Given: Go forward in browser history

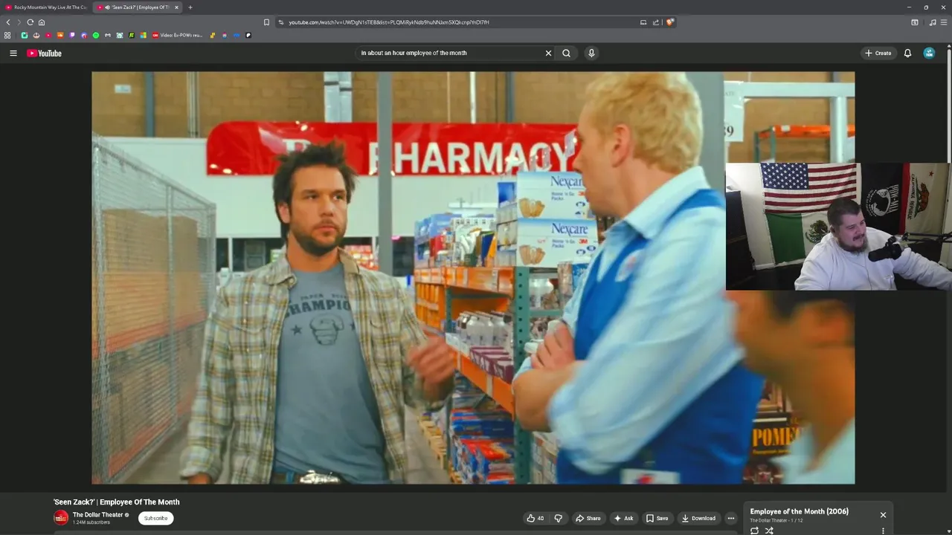Looking at the screenshot, I should coord(19,22).
